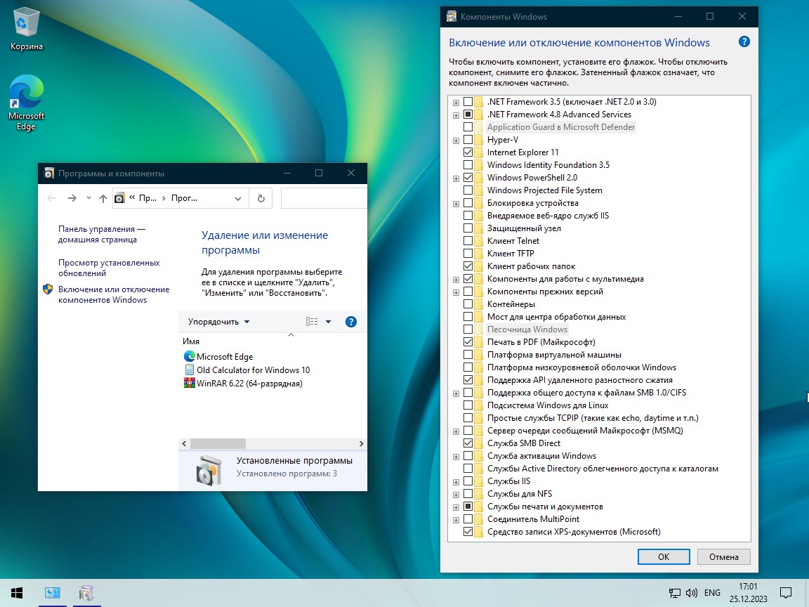Enable Подсистема Windows для Linux checkbox
The width and height of the screenshot is (809, 607).
tap(468, 405)
